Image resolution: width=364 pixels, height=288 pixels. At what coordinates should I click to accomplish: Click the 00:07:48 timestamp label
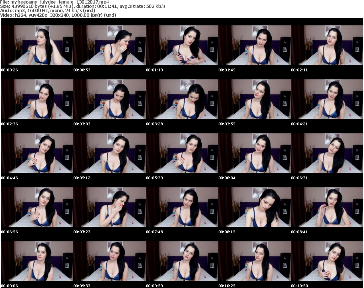(x=154, y=232)
